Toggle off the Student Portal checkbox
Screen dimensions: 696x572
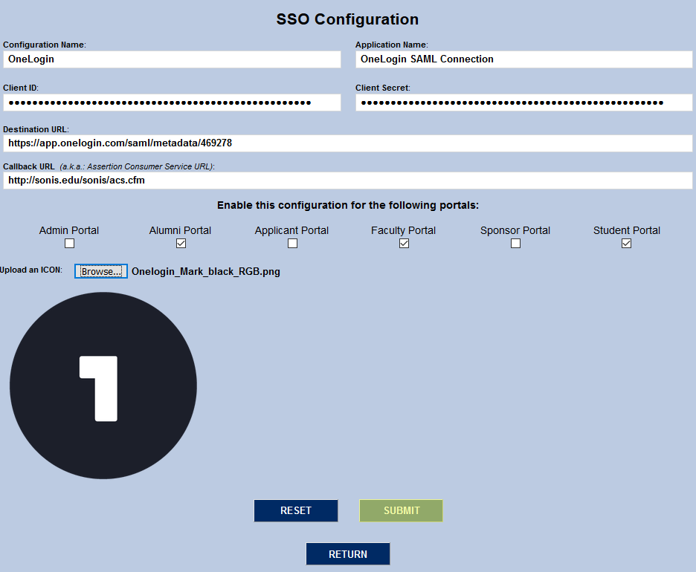click(626, 243)
